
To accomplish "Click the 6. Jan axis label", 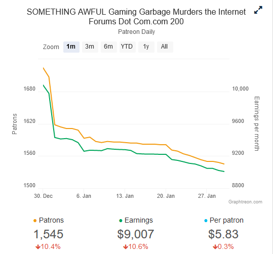I will point(84,196).
